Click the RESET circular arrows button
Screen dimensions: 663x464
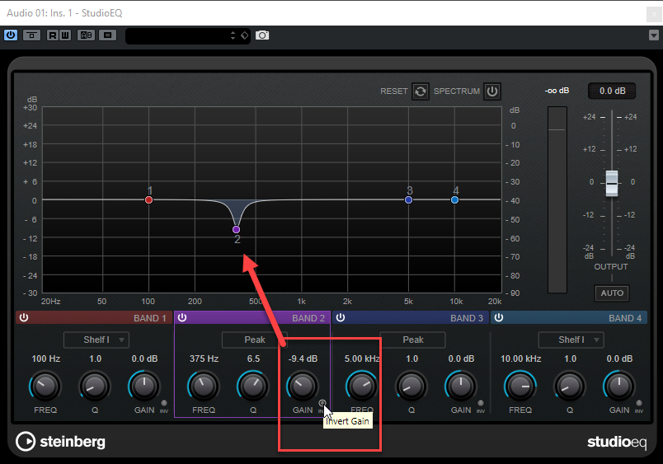click(421, 91)
